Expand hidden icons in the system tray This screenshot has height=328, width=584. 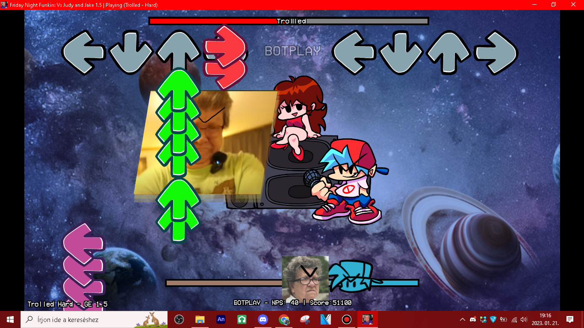(x=463, y=319)
